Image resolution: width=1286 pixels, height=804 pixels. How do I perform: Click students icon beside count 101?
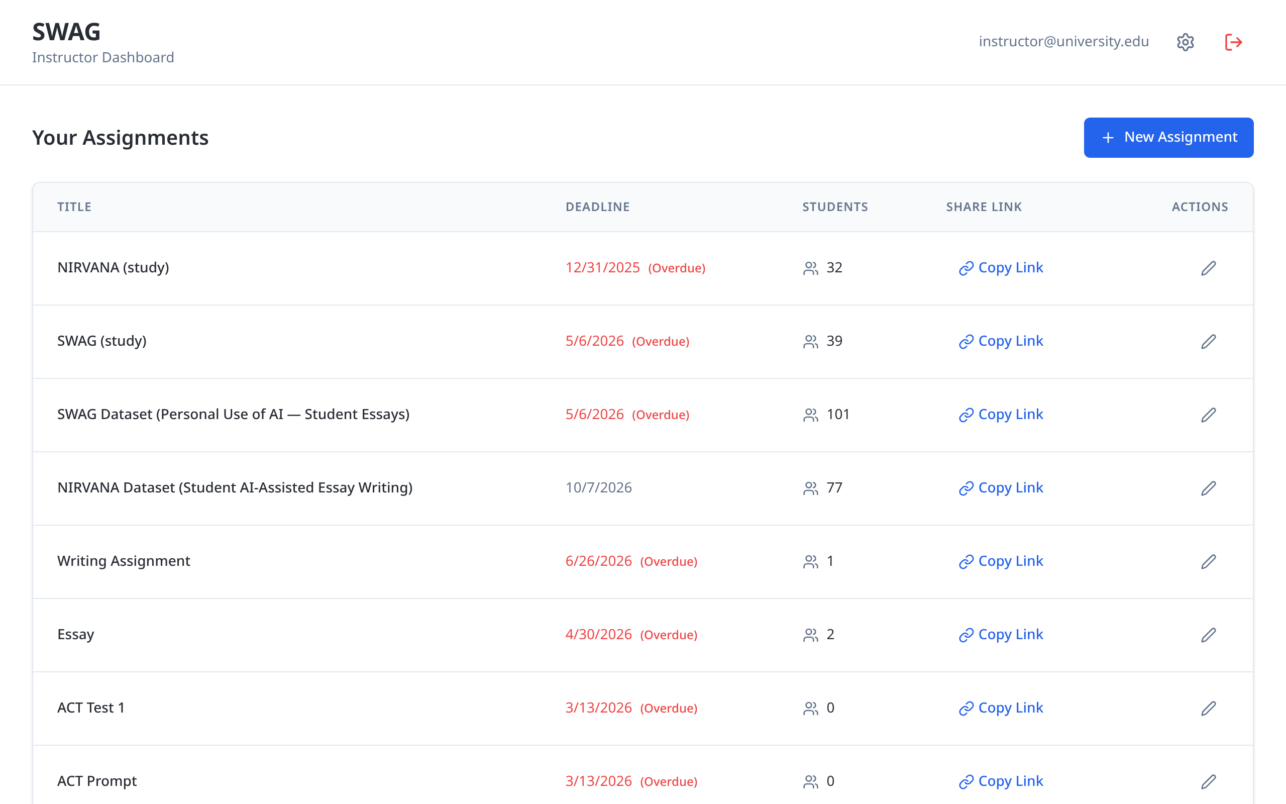(x=810, y=415)
